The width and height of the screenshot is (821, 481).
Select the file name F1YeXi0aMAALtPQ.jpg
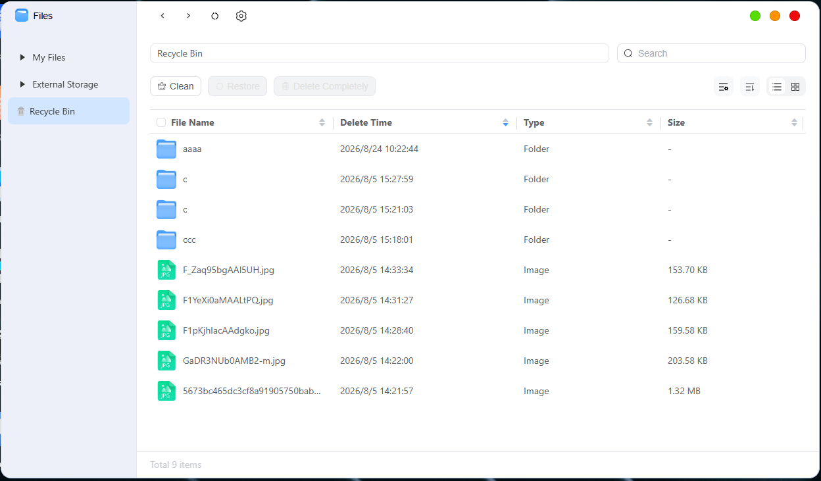tap(228, 301)
